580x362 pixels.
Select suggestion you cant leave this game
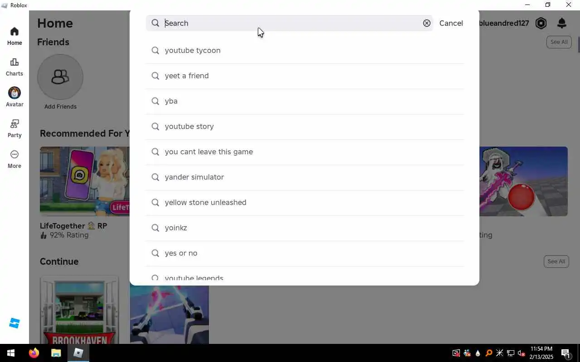(x=304, y=152)
